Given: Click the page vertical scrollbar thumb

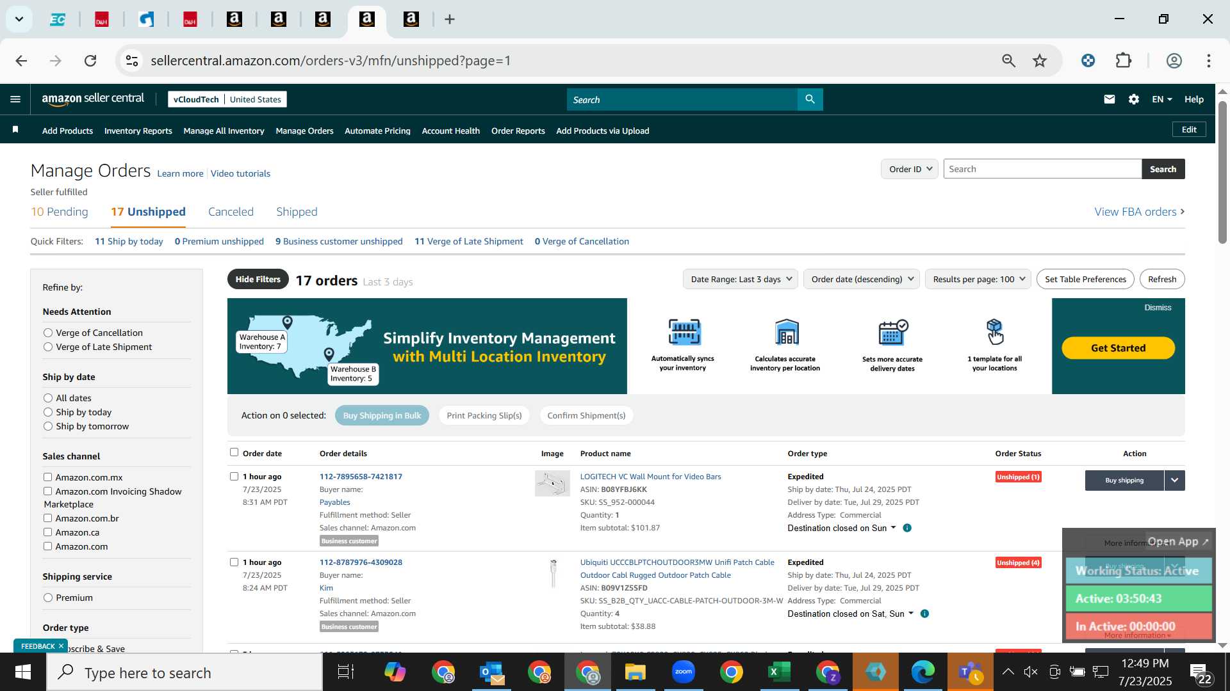Looking at the screenshot, I should (1222, 171).
